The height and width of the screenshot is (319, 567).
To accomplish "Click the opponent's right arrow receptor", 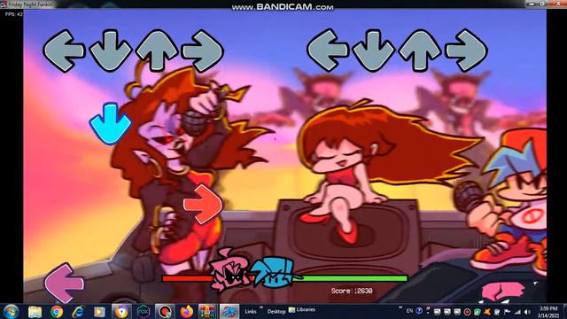I will click(x=203, y=51).
